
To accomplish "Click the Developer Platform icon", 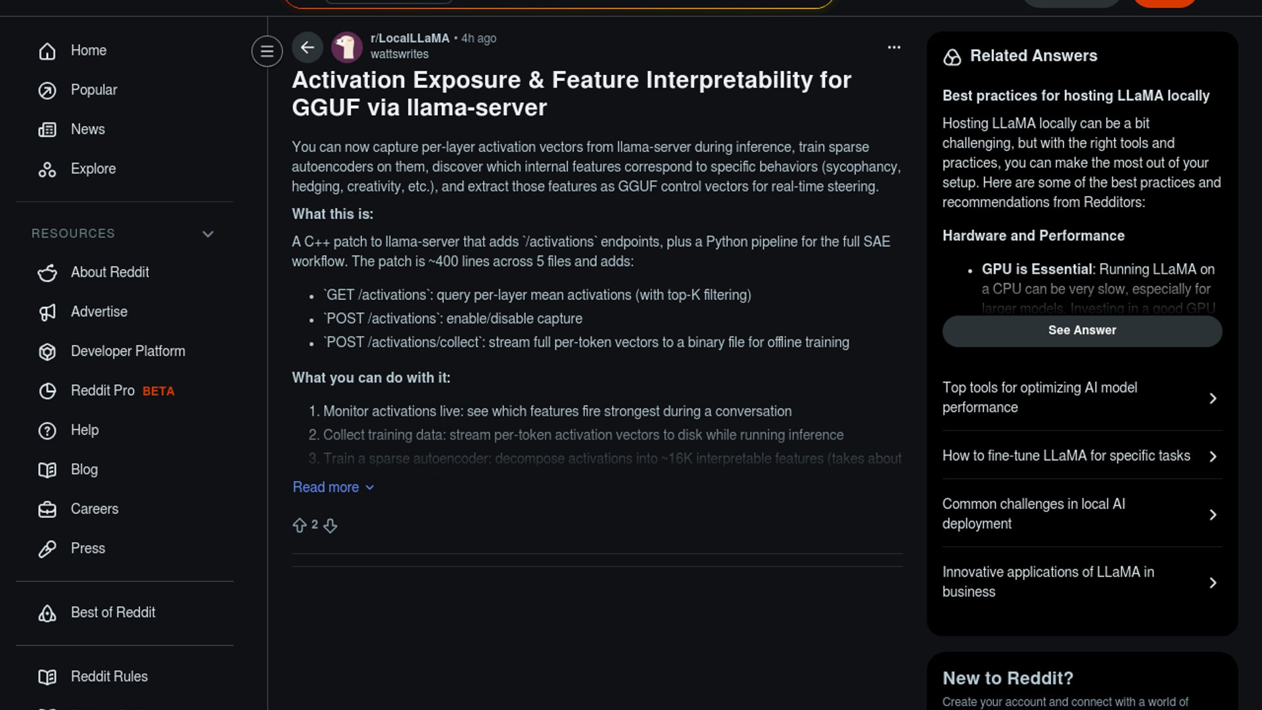I will coord(47,352).
